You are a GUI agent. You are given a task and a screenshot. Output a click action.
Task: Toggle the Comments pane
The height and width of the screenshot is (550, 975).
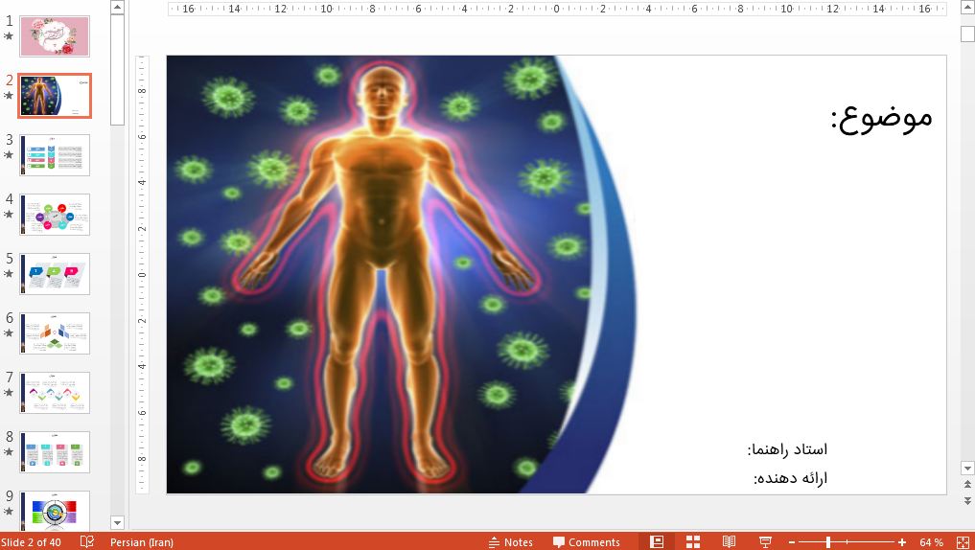(586, 542)
